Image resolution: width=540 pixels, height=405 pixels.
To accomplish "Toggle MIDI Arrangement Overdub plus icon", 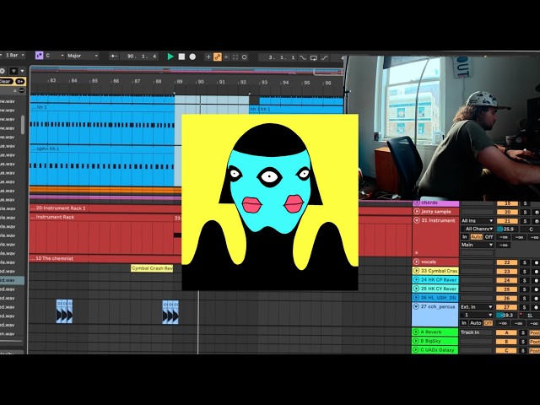I will tap(208, 57).
